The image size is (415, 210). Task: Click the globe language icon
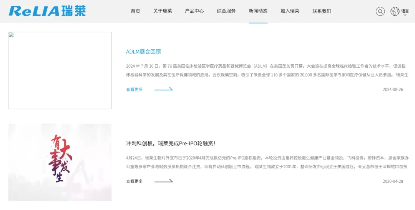click(395, 11)
